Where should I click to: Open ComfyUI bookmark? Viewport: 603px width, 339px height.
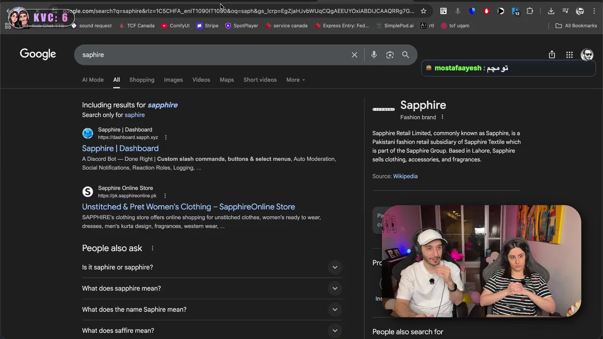click(x=175, y=25)
